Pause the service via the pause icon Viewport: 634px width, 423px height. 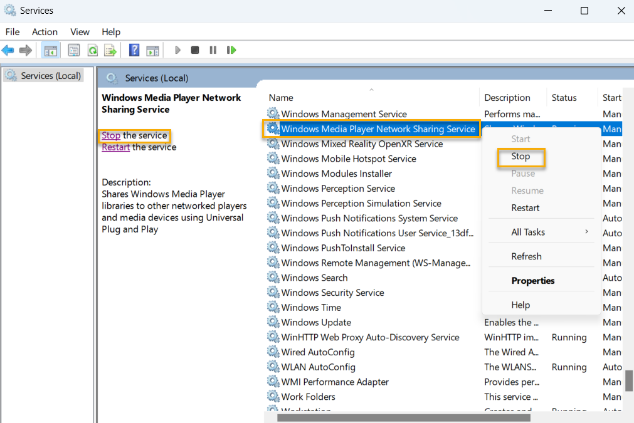click(x=213, y=50)
